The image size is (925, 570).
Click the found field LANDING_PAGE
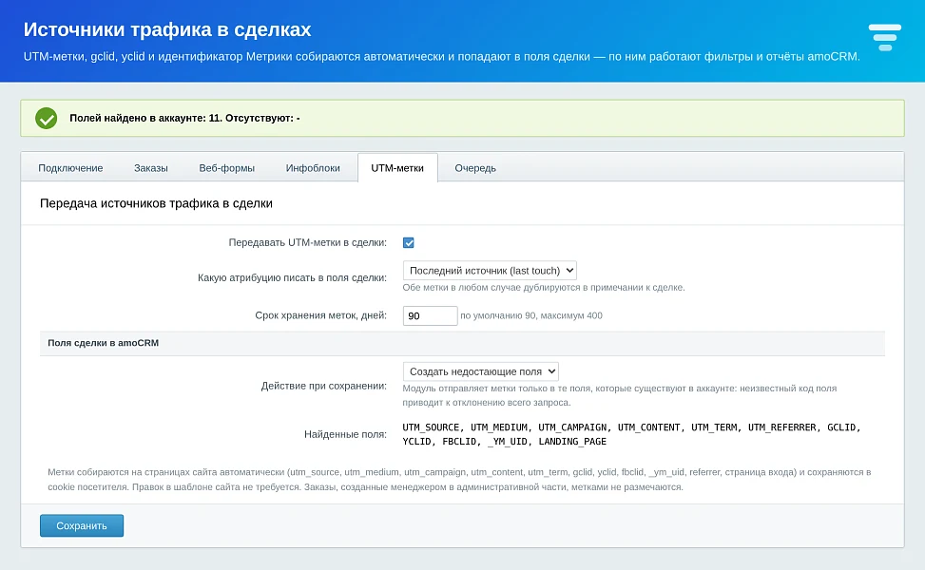click(x=572, y=442)
